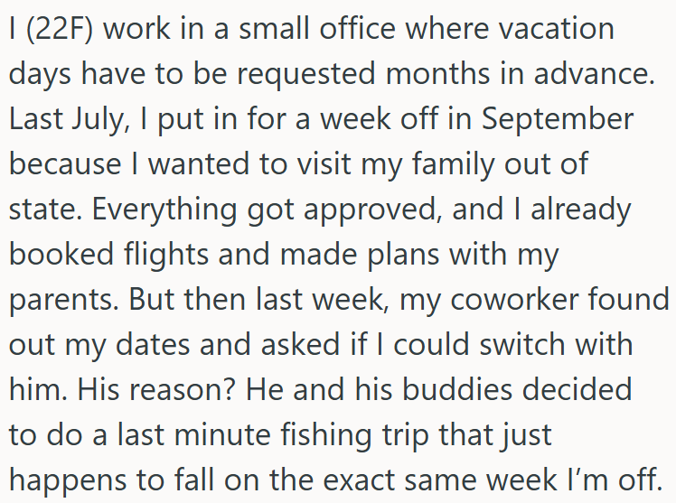The image size is (676, 503).
Task: Click the word "office"
Action: click(x=357, y=29)
